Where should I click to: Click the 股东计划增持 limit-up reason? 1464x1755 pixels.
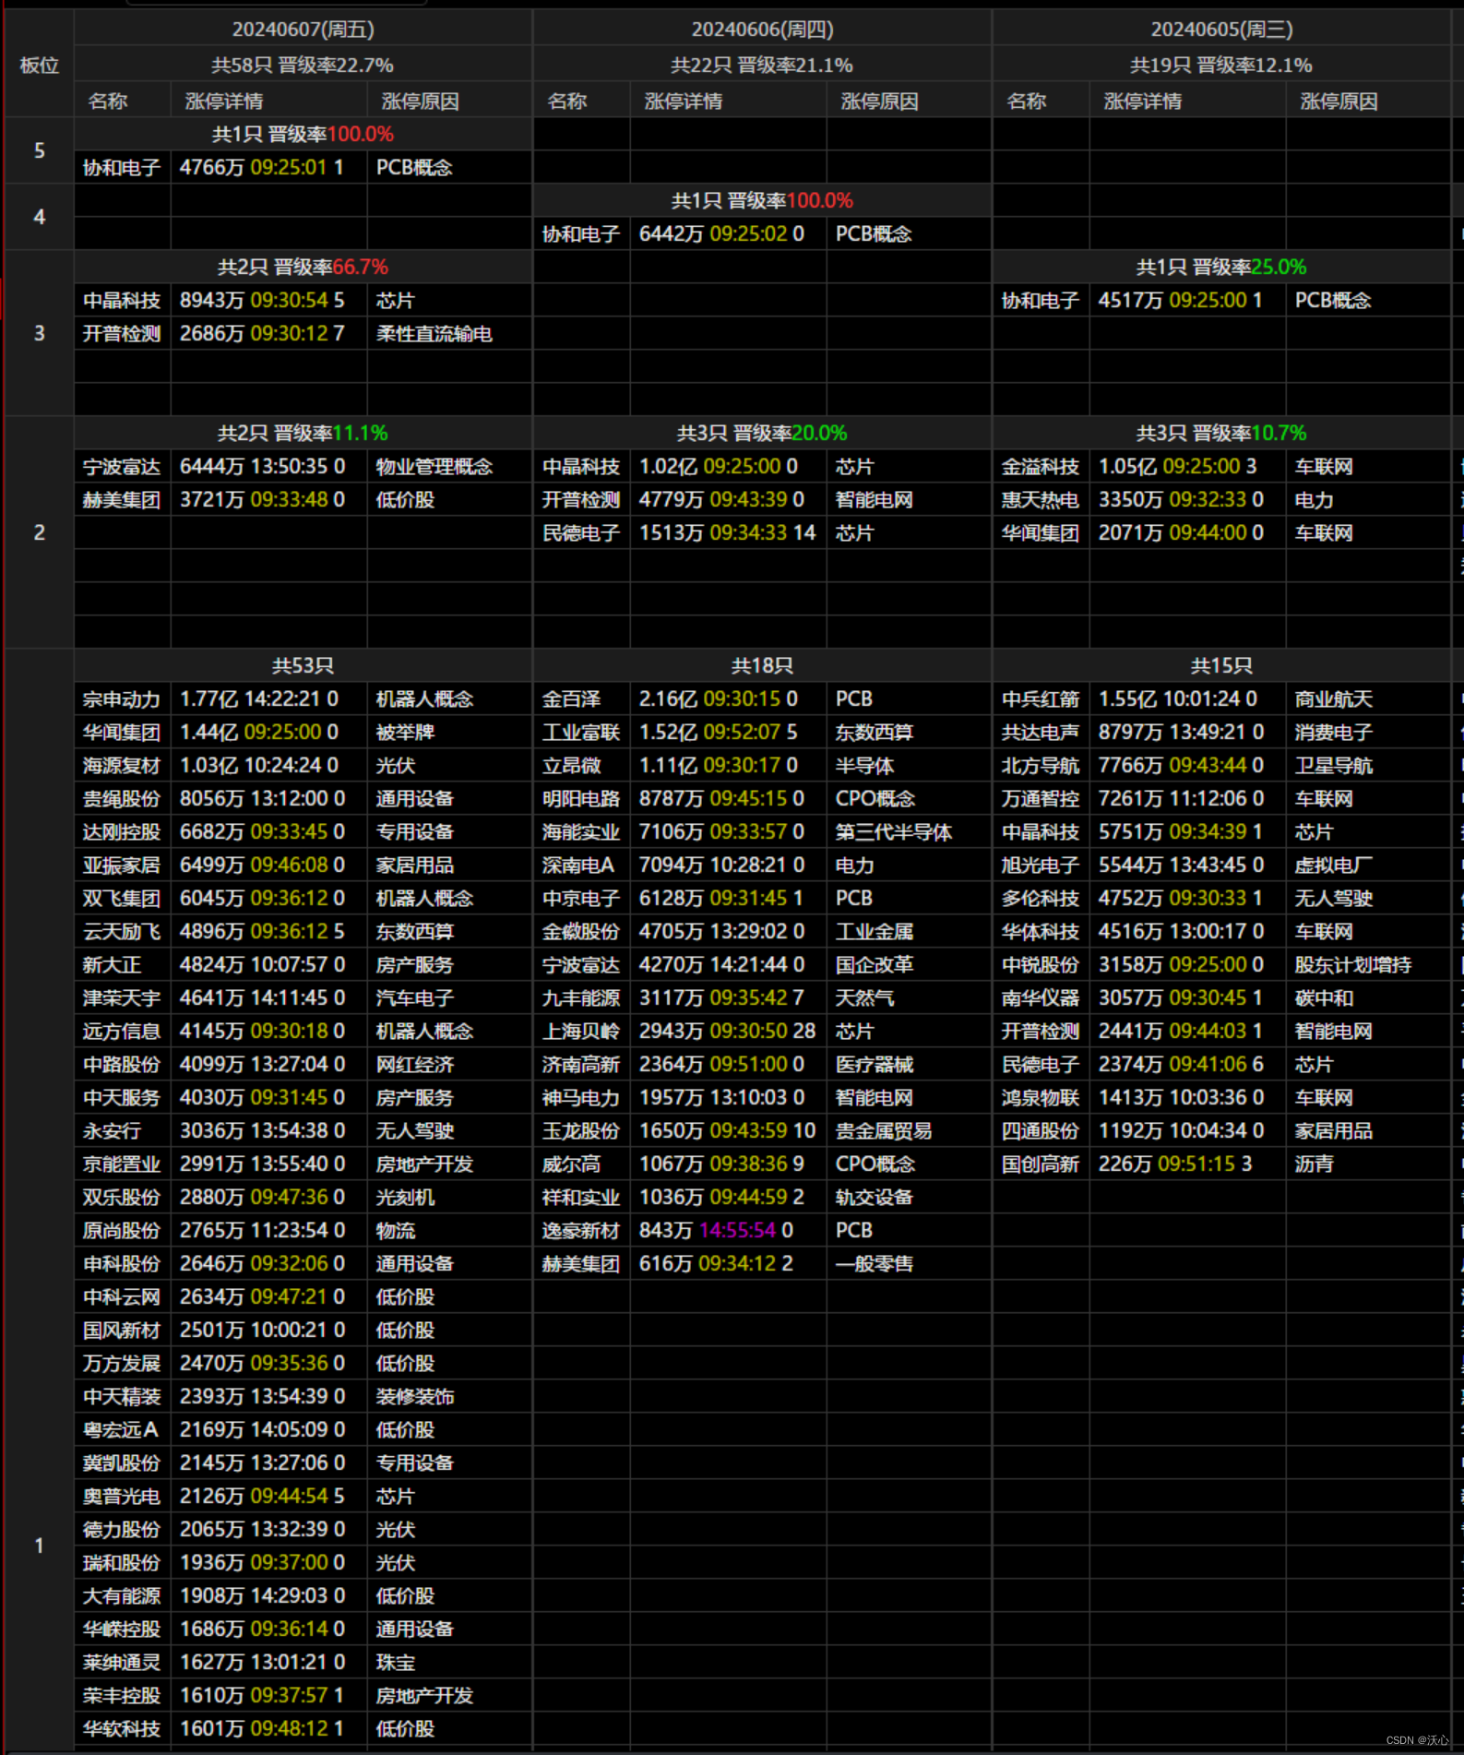point(1353,965)
